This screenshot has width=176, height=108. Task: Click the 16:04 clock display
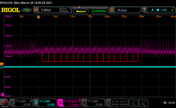[172, 103]
